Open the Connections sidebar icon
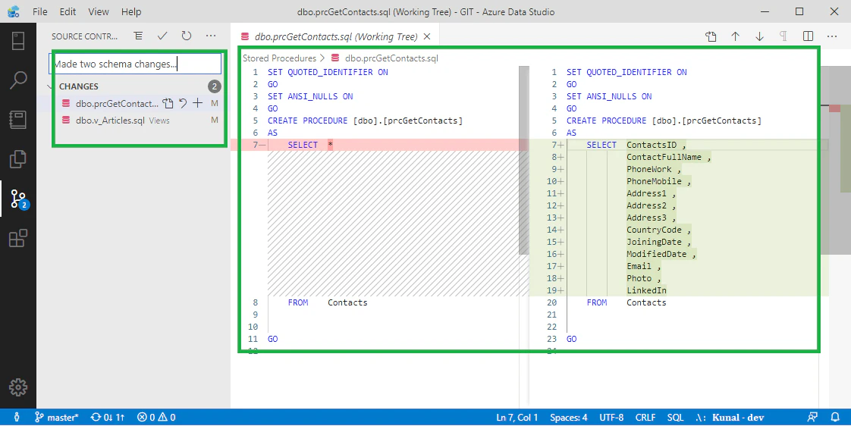Screen dimensions: 851x426 (x=18, y=41)
